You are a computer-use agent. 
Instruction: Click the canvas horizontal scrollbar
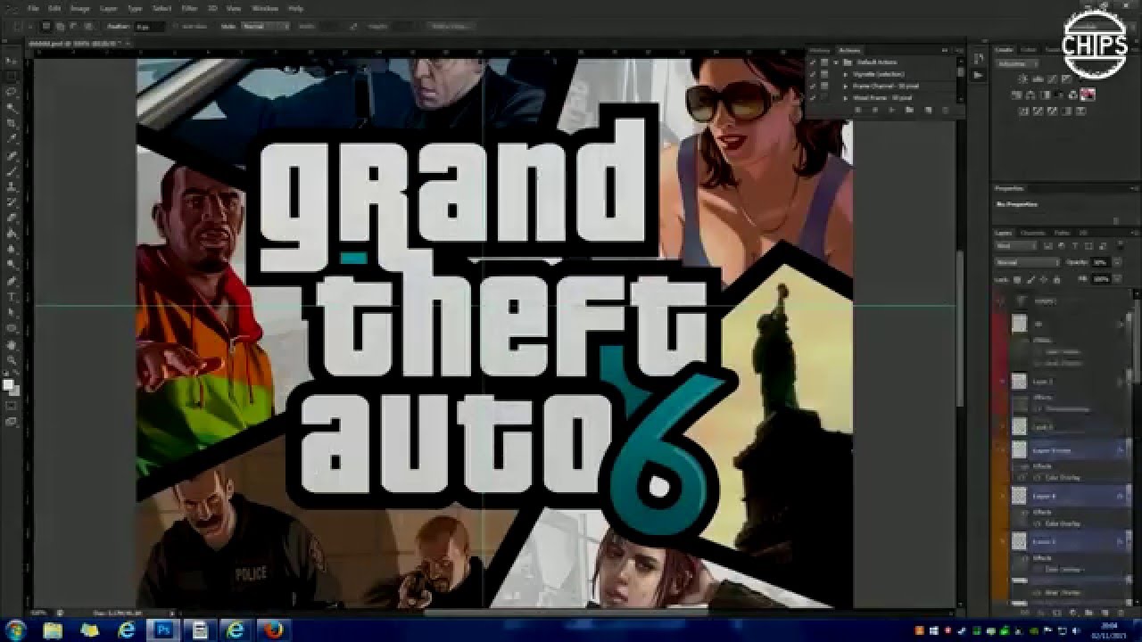[x=567, y=613]
